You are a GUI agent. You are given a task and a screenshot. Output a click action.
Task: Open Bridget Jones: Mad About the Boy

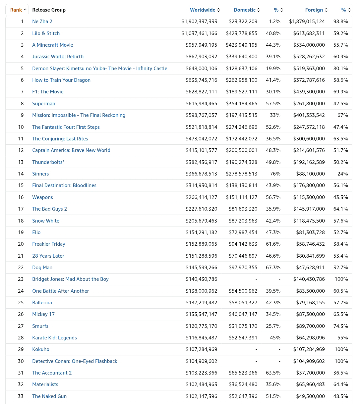(x=70, y=279)
